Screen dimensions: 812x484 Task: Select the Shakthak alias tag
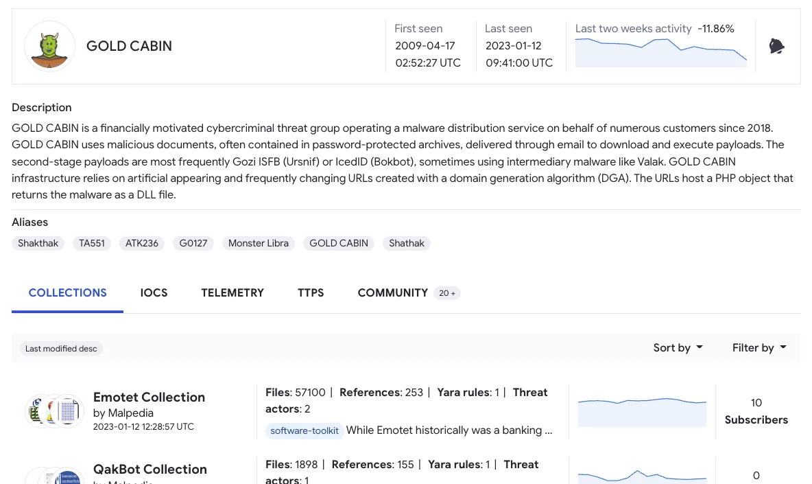tap(38, 243)
